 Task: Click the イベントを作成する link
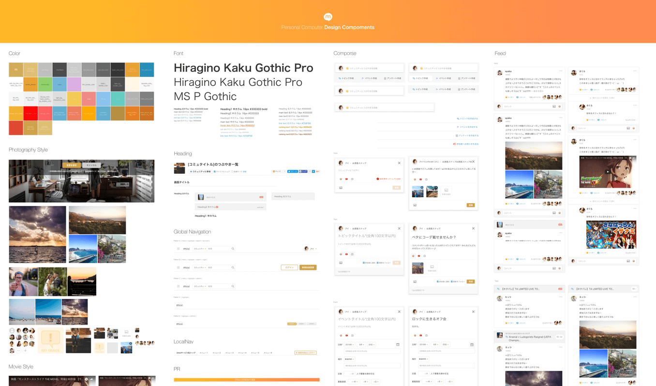point(467,127)
